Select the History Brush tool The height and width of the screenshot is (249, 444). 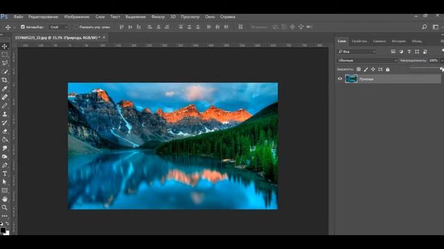[x=5, y=123]
